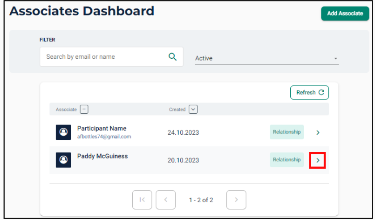Screen dimensions: 375x220
Task: Go to first page of results
Action: pos(142,200)
